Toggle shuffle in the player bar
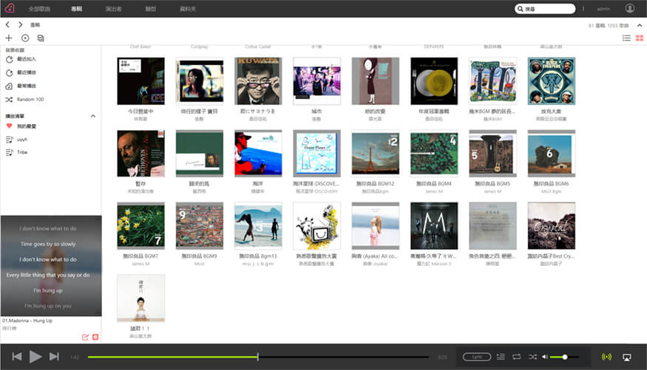Image resolution: width=647 pixels, height=370 pixels. click(x=532, y=357)
